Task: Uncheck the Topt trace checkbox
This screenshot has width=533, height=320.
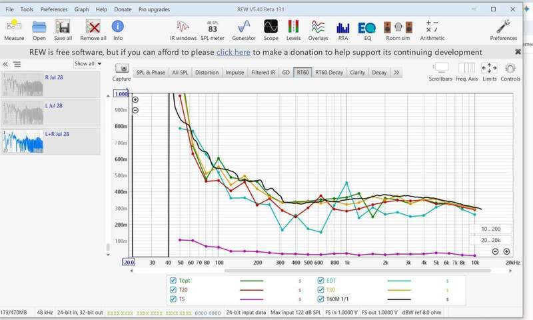Action: click(x=173, y=281)
